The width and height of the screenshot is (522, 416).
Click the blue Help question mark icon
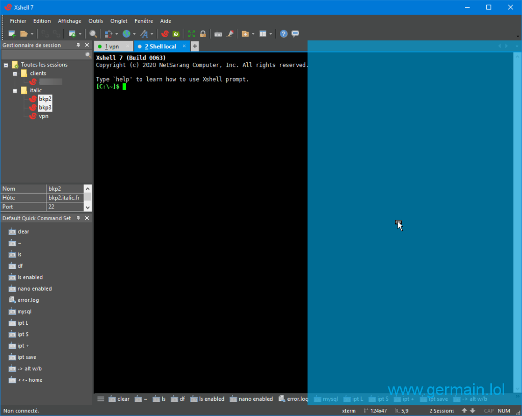(283, 34)
